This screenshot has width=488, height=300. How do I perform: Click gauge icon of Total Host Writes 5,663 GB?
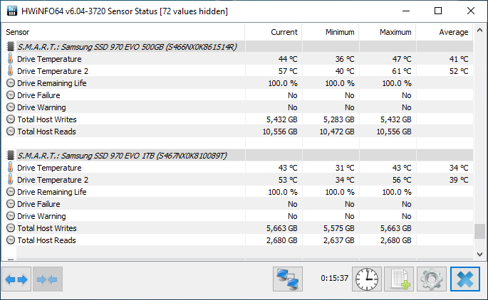[11, 228]
